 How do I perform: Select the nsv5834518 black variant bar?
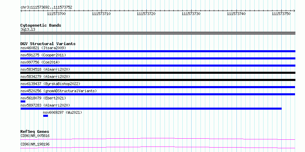pyautogui.click(x=158, y=73)
